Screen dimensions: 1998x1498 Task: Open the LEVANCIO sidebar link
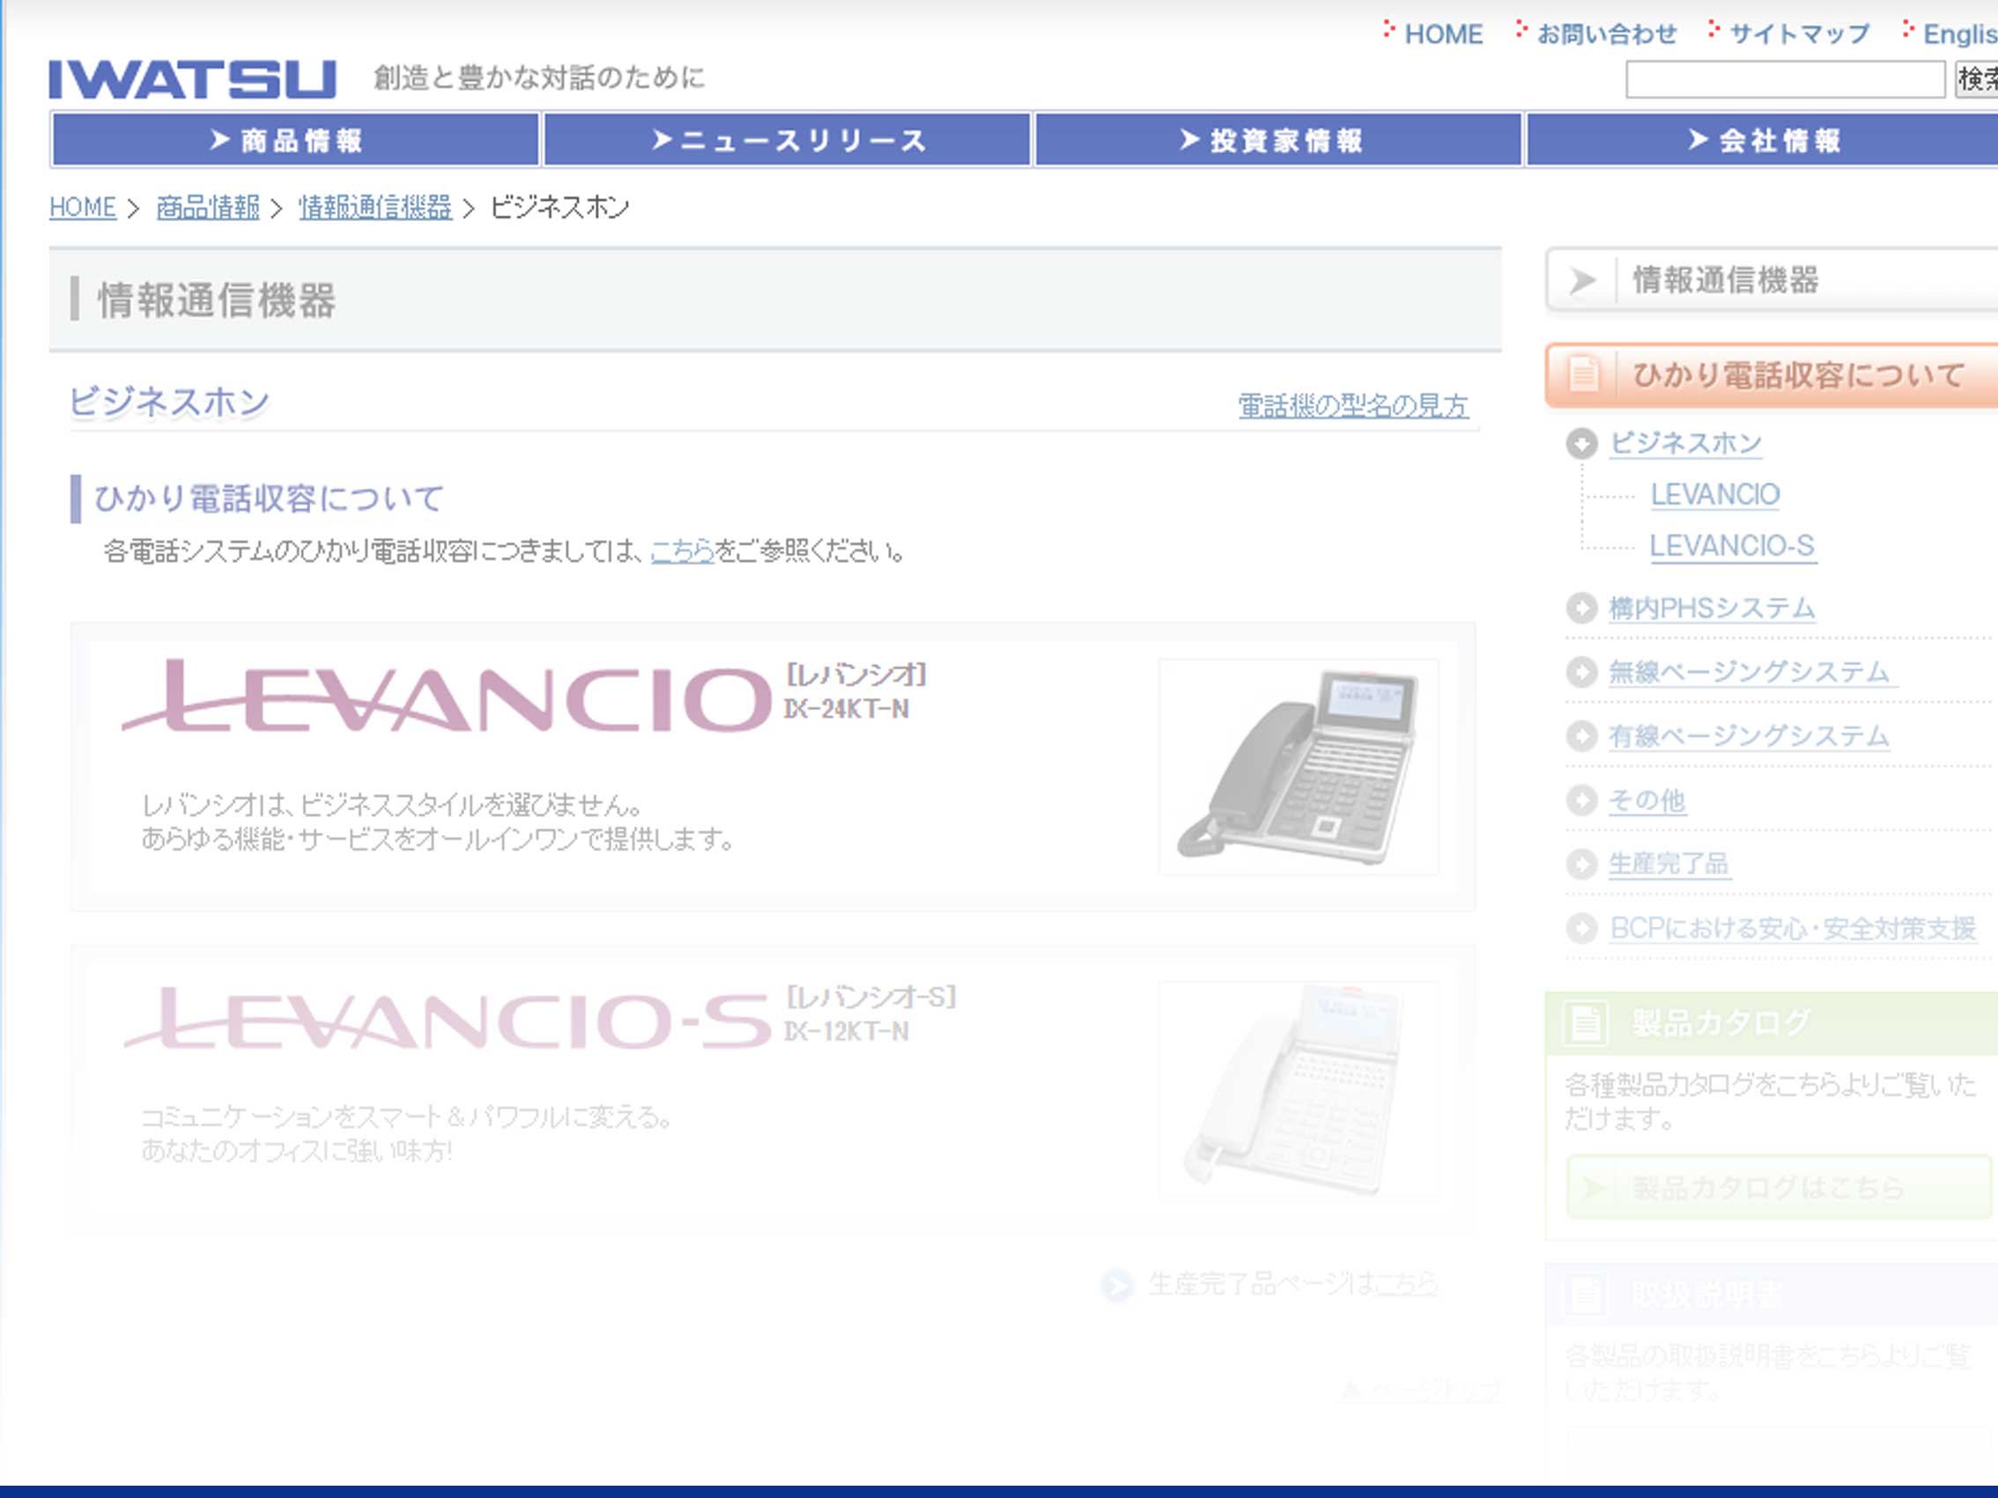pos(1714,495)
